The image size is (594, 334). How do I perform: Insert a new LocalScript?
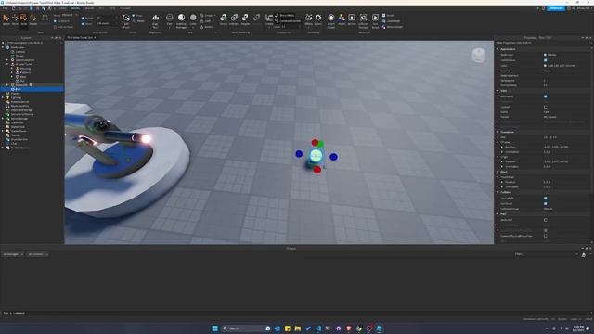click(392, 20)
